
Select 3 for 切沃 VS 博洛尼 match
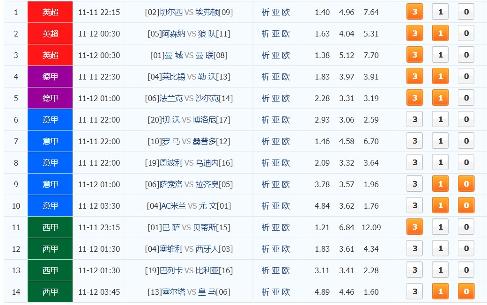click(414, 119)
